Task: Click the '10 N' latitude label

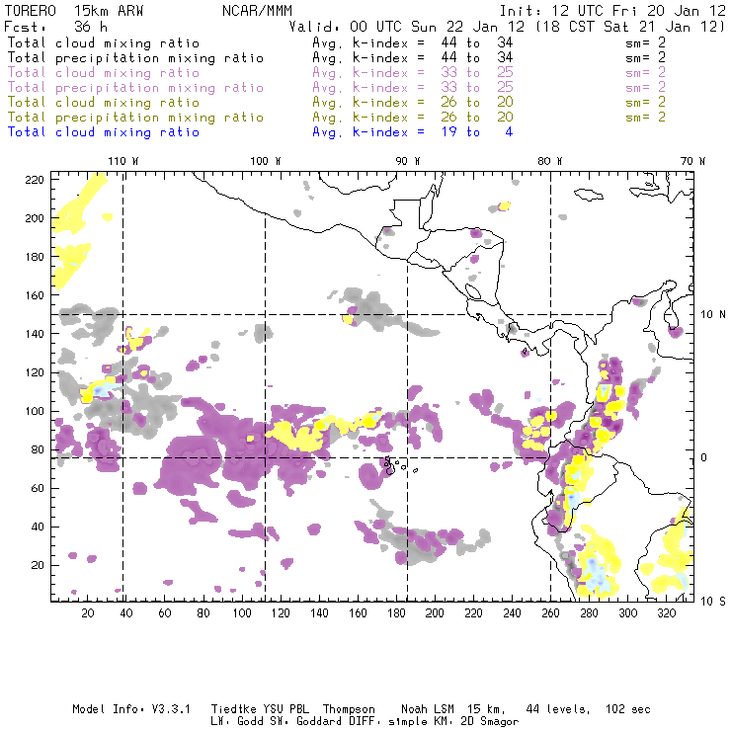Action: click(x=713, y=315)
